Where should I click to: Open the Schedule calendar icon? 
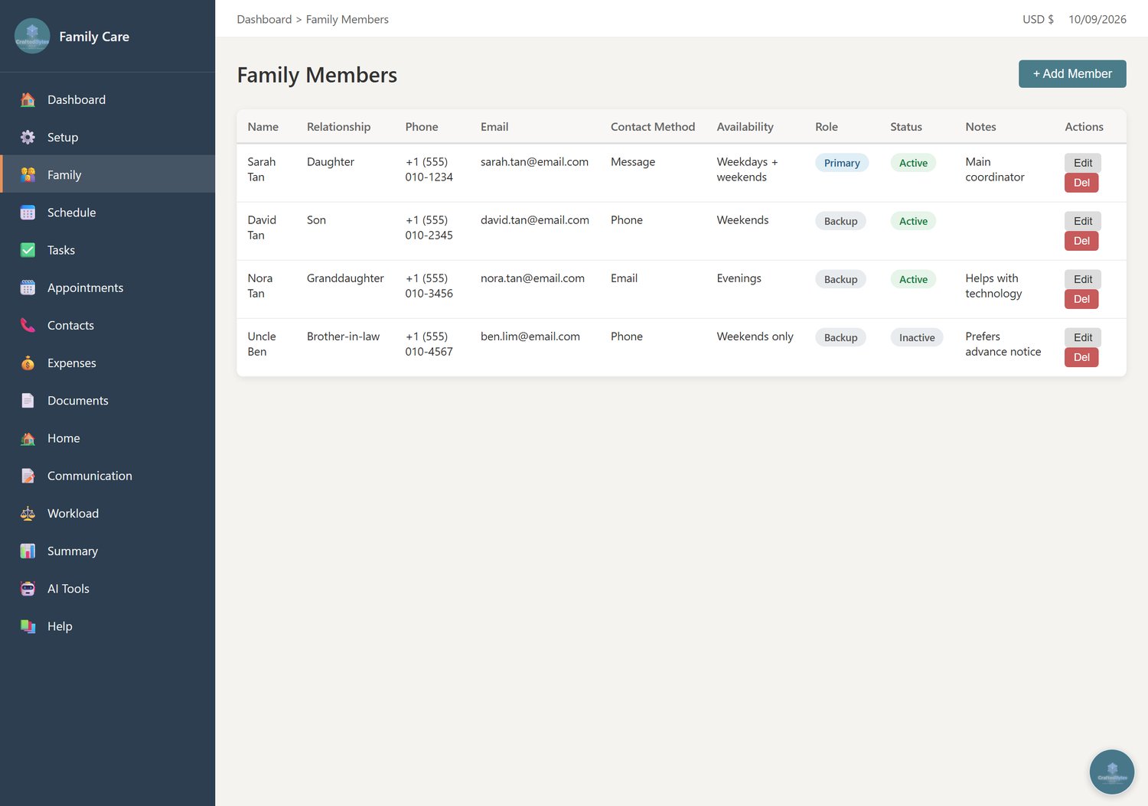click(x=28, y=213)
